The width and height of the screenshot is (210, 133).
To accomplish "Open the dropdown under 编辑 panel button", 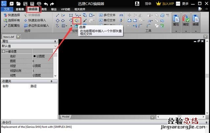I will coord(196,31).
